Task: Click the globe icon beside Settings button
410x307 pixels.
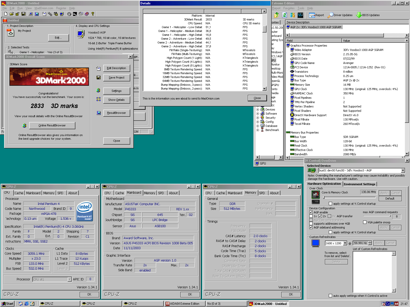Action: (x=98, y=91)
